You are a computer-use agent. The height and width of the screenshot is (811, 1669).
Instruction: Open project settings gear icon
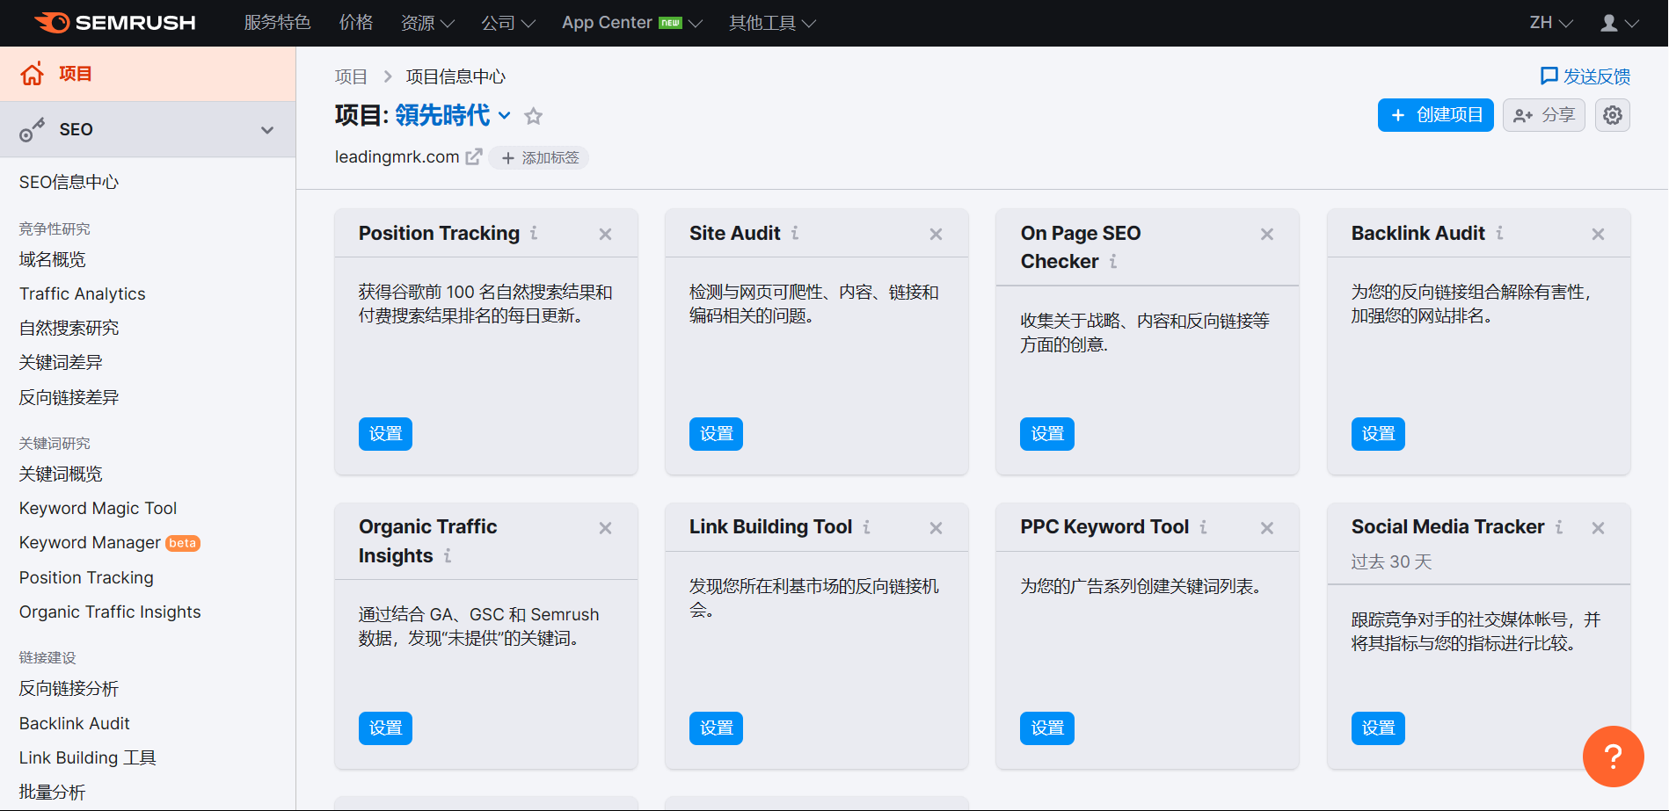tap(1612, 115)
